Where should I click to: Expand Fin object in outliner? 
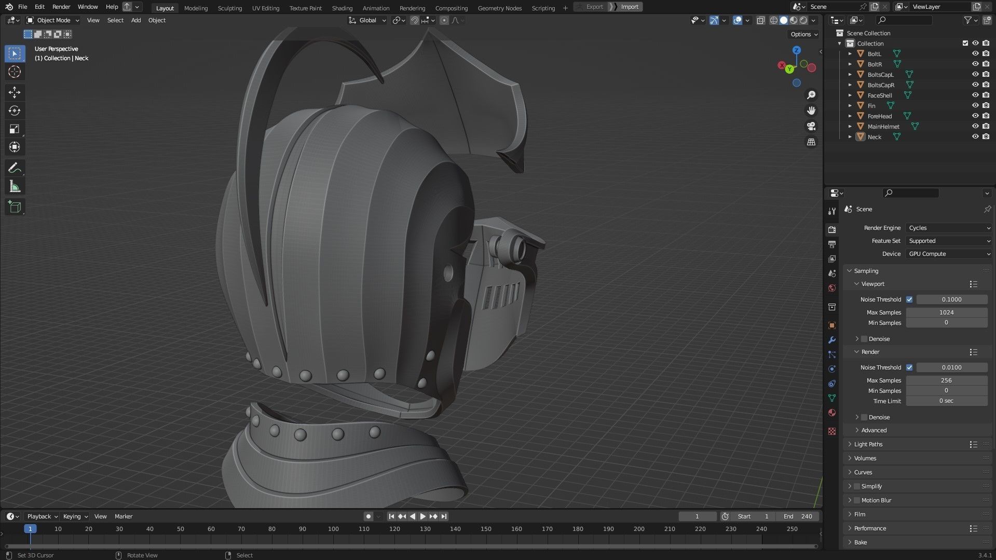[850, 105]
